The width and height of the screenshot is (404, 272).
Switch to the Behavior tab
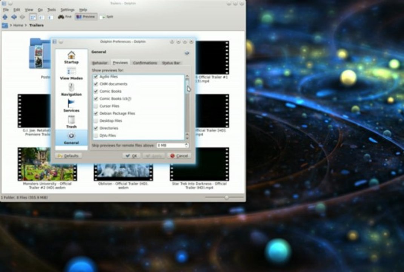(100, 63)
